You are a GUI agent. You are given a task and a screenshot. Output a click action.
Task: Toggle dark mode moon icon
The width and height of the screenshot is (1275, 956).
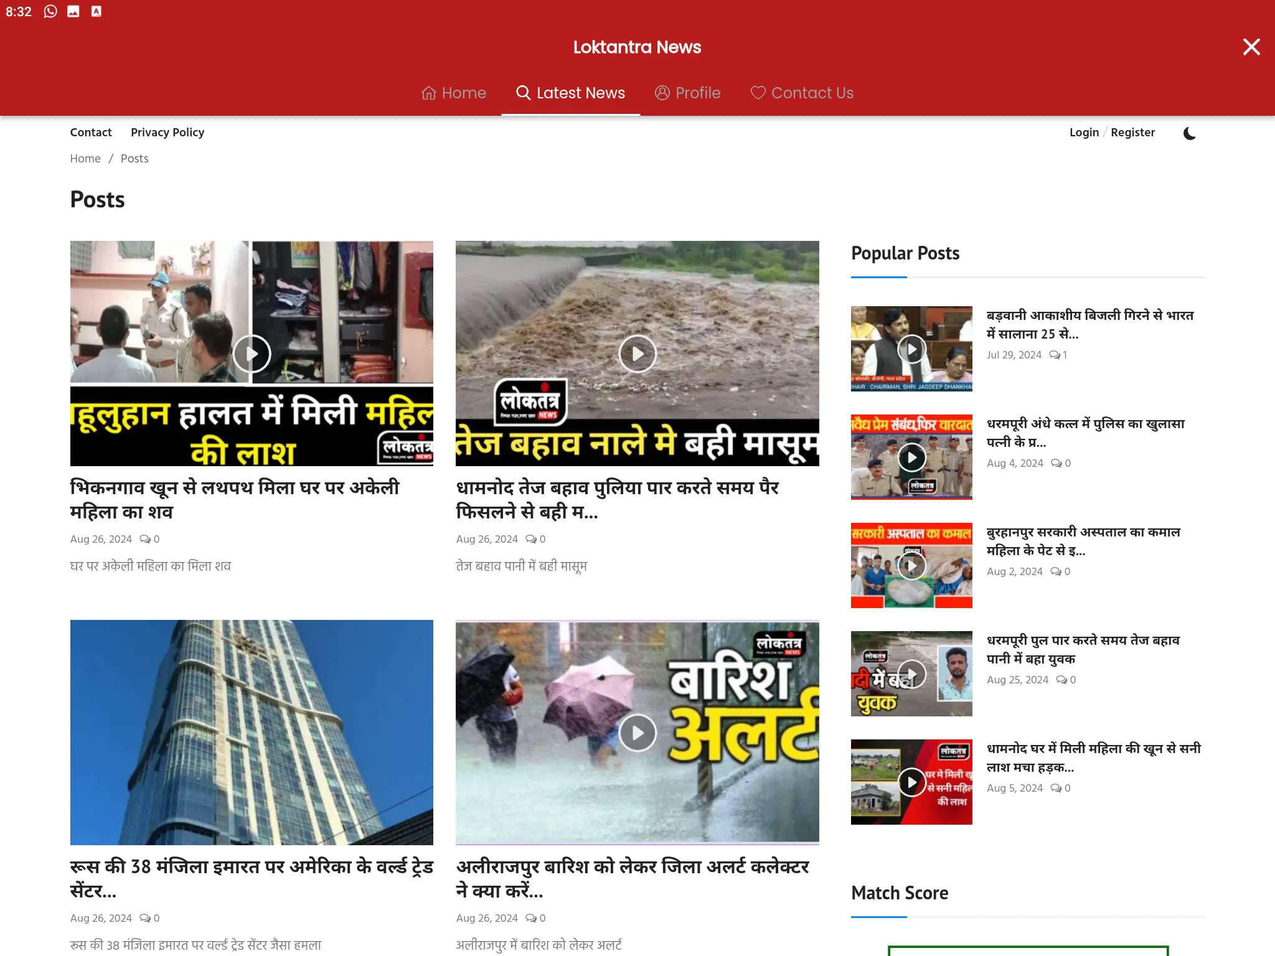(1189, 133)
